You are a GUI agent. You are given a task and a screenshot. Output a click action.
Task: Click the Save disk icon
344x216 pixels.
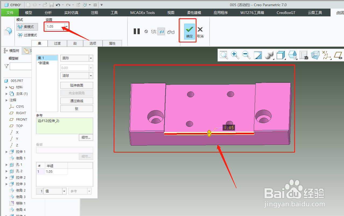(51, 5)
